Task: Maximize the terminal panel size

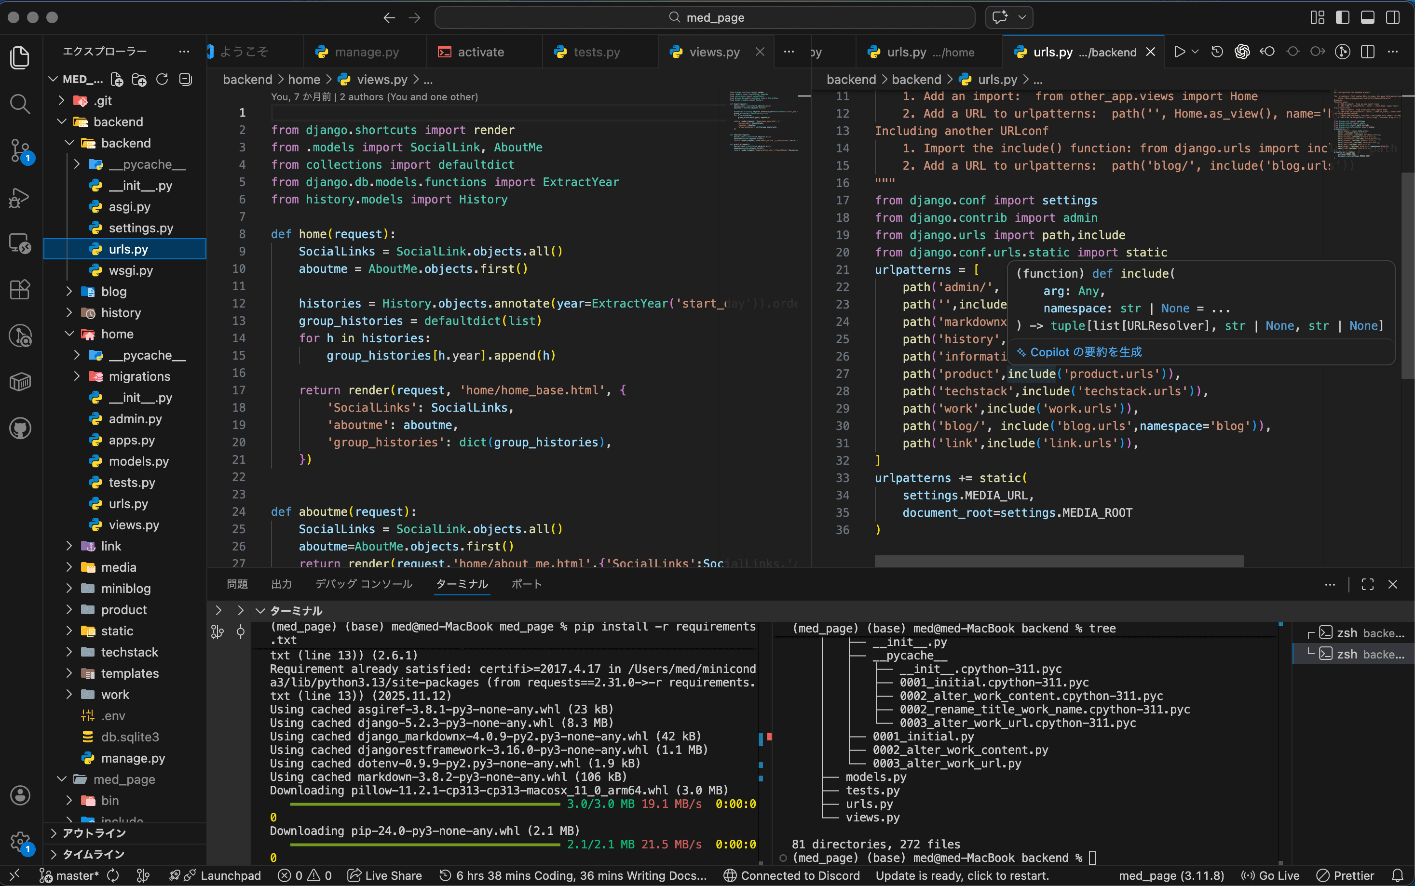Action: tap(1368, 584)
